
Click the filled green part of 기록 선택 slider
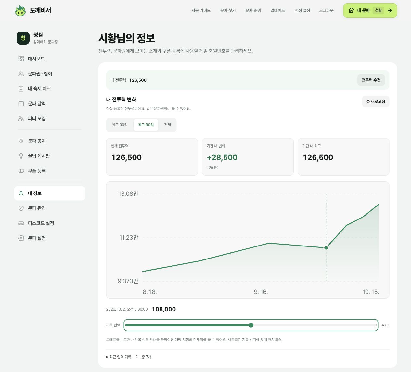point(187,325)
